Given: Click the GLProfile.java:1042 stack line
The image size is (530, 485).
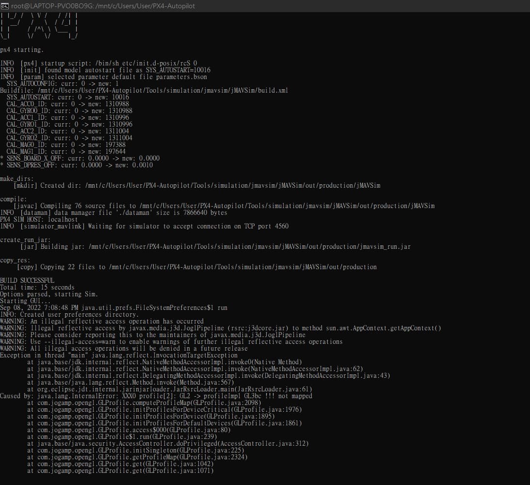Looking at the screenshot, I should (120, 464).
